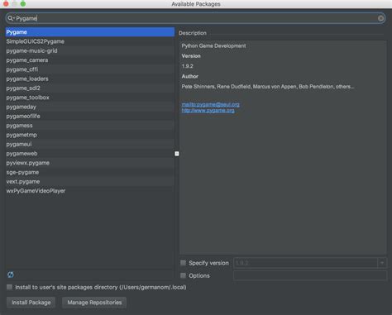The width and height of the screenshot is (392, 315).
Task: Select sge-pygame package
Action: pyautogui.click(x=90, y=172)
